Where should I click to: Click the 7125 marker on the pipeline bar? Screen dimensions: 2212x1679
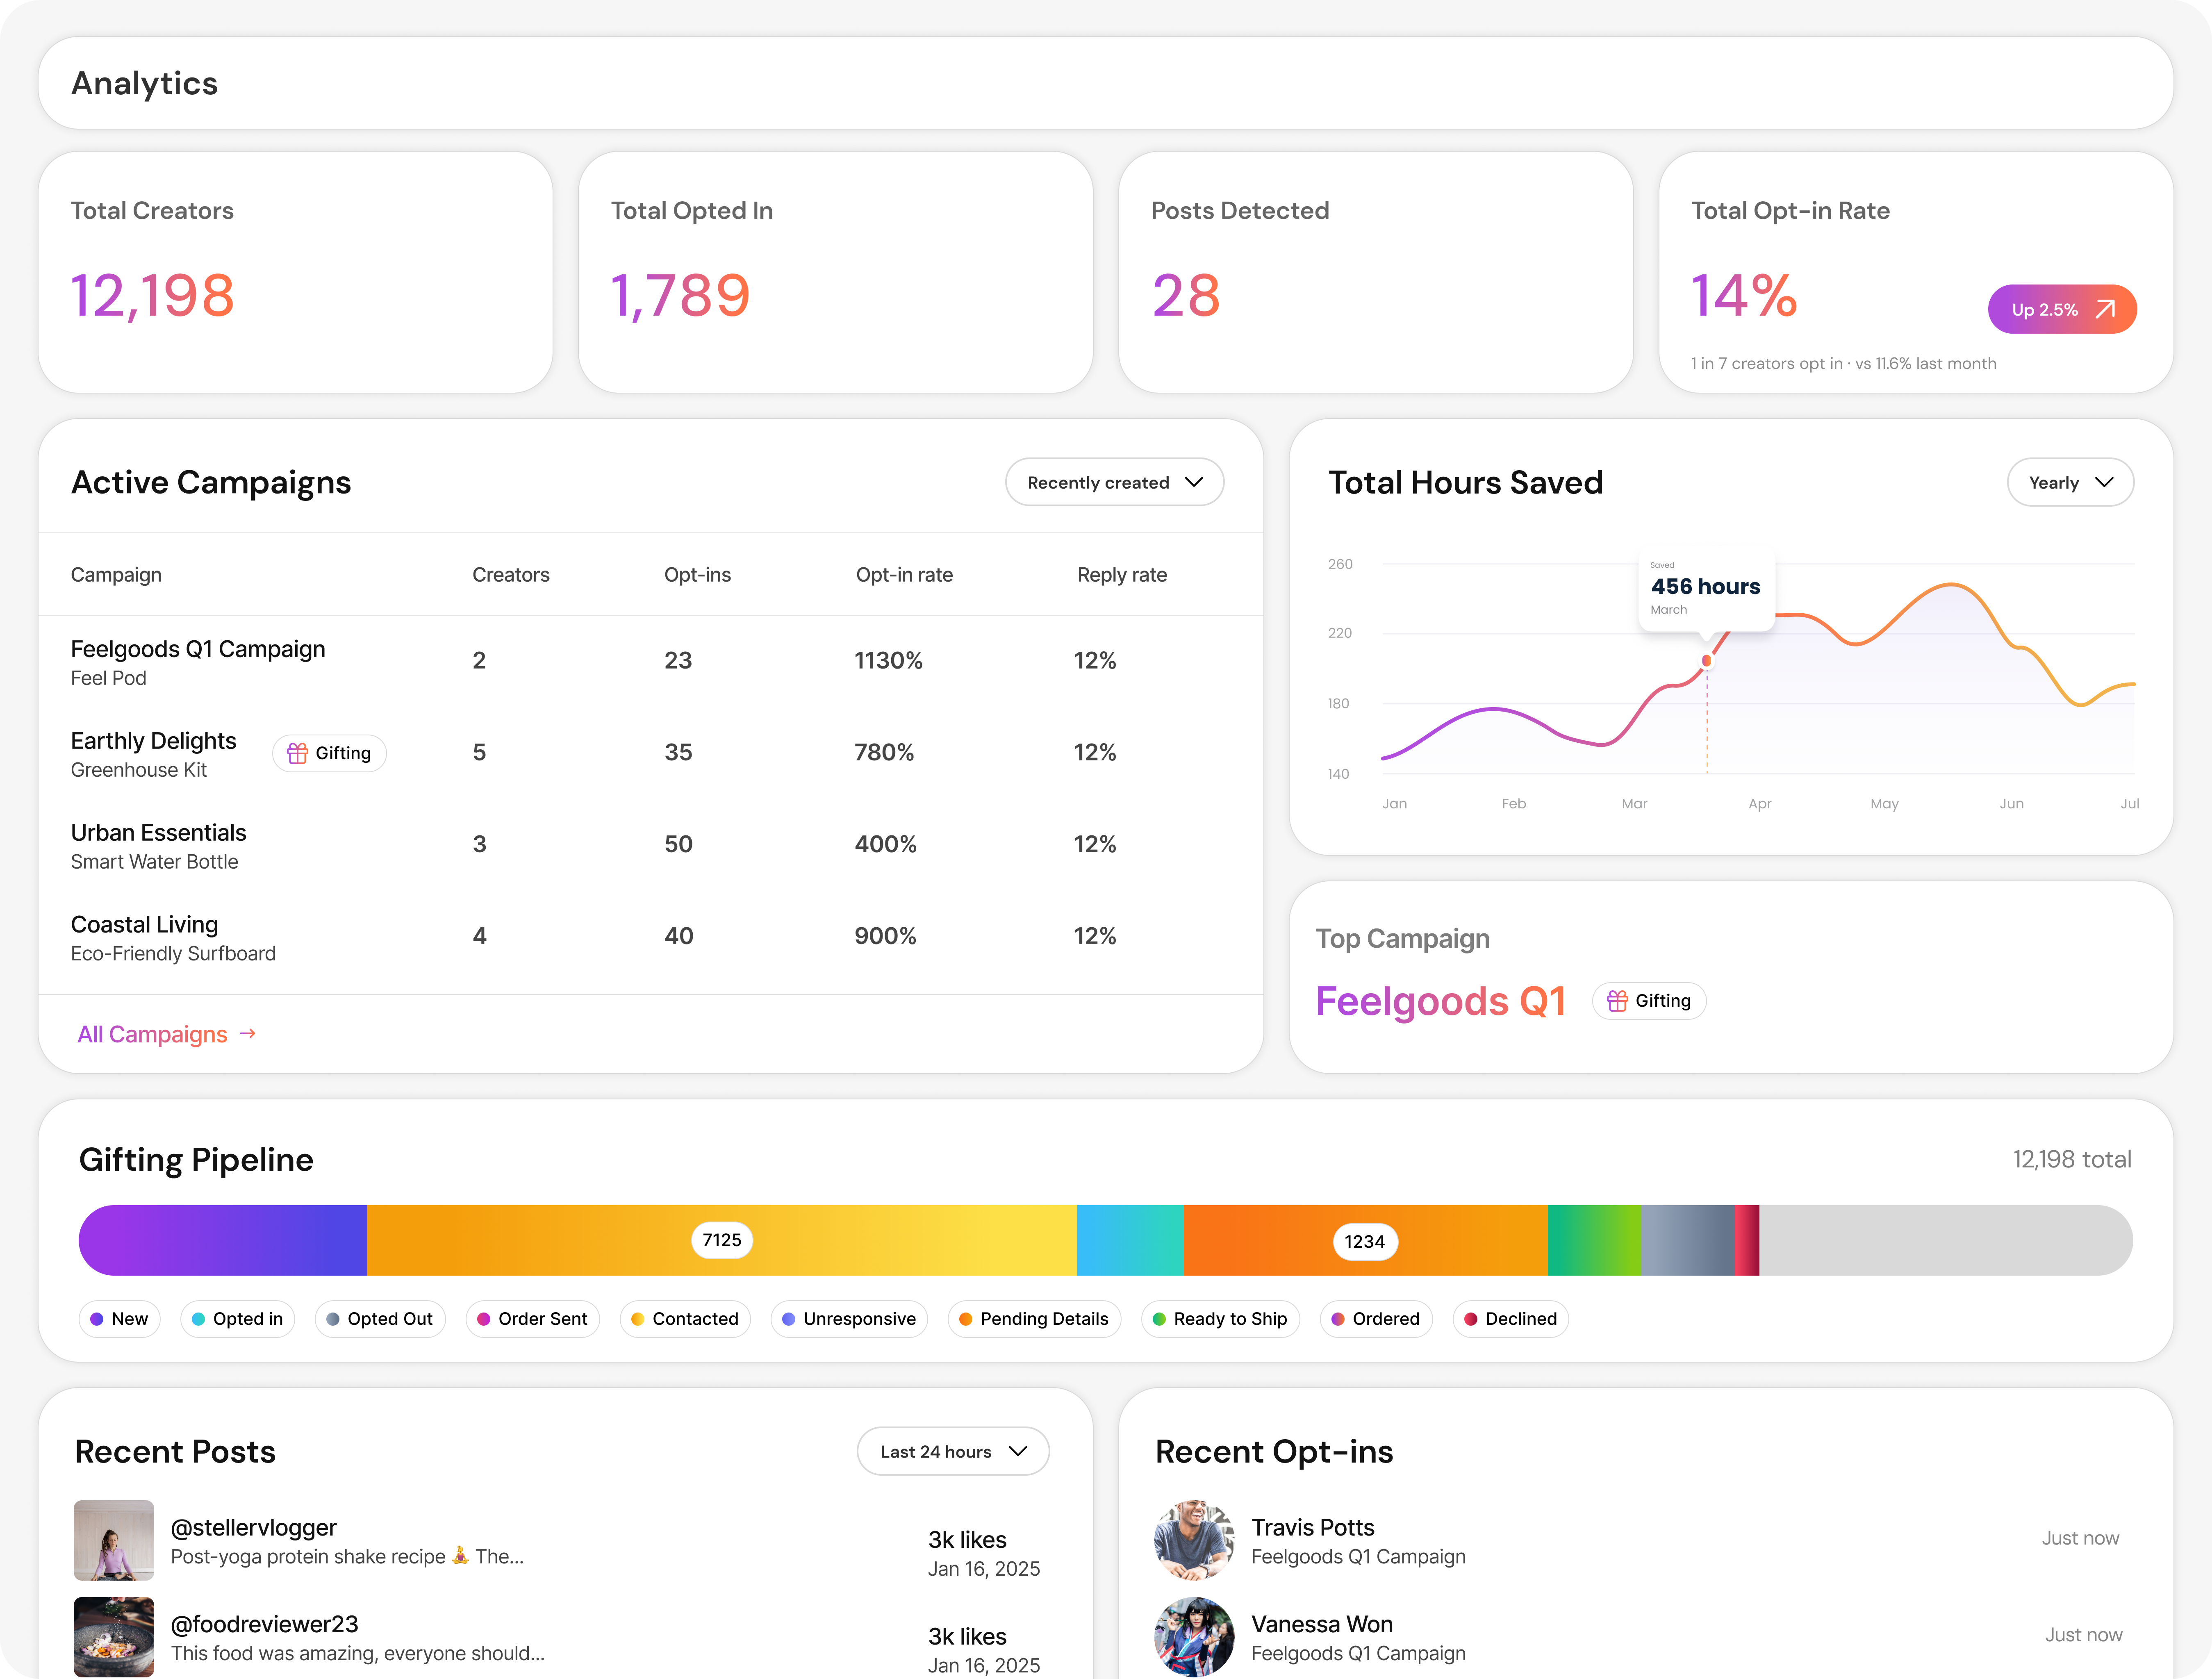(x=722, y=1240)
